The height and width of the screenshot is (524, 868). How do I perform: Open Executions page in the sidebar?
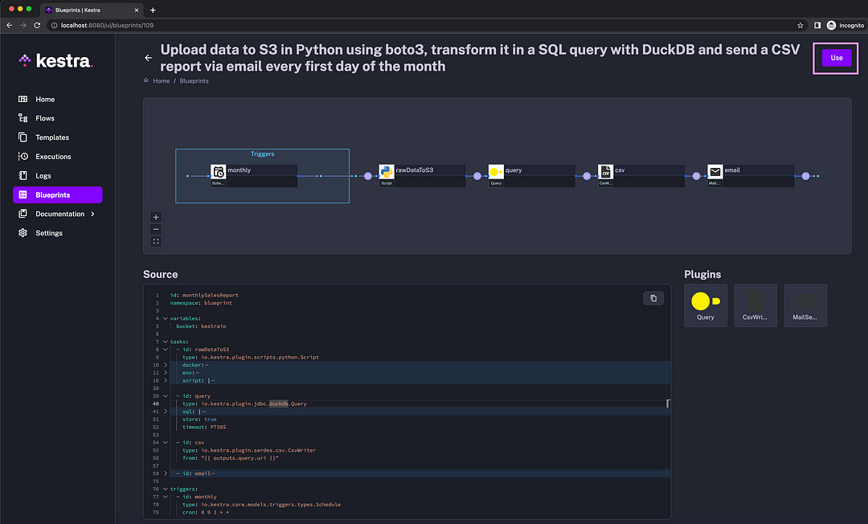[x=53, y=157]
